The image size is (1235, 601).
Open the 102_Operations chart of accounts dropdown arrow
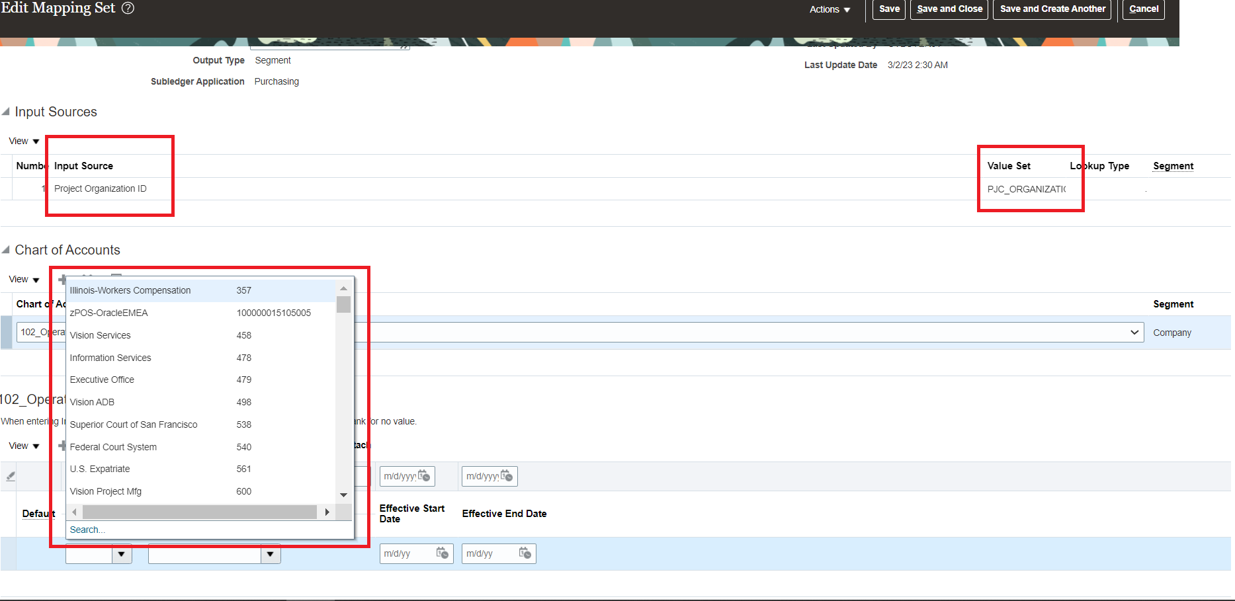tap(1134, 332)
